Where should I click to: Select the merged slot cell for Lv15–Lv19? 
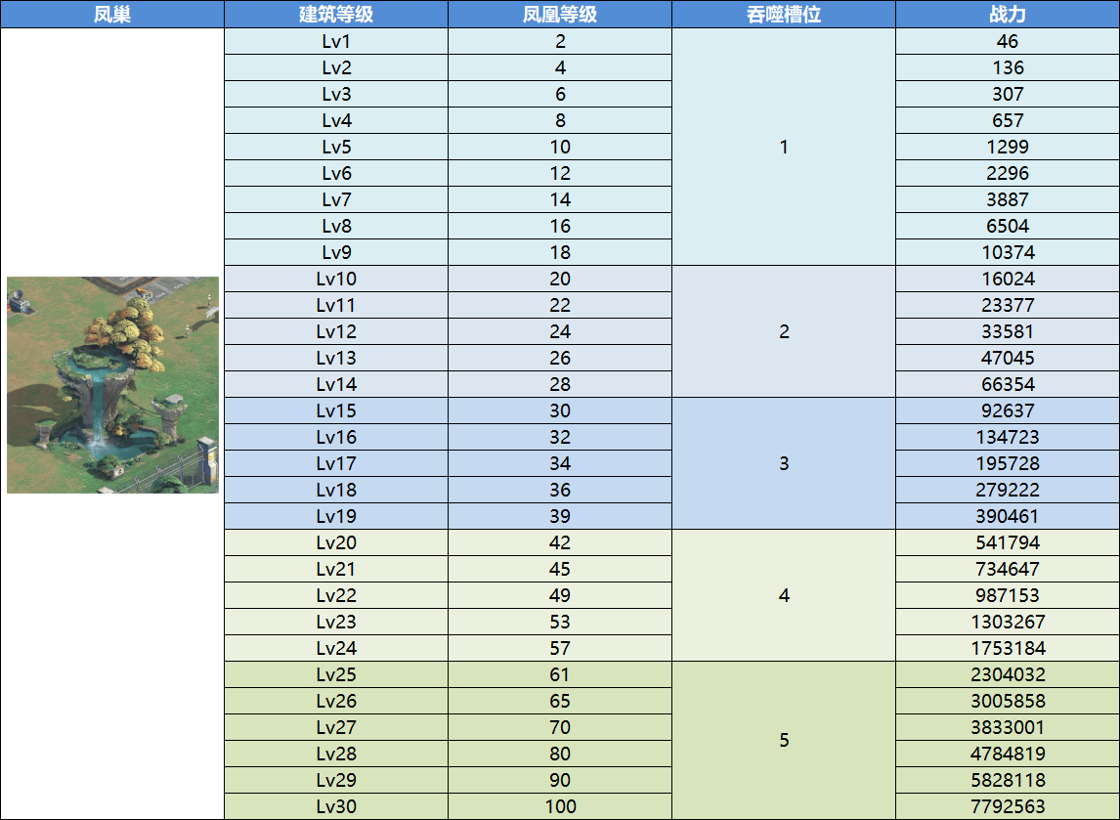783,463
